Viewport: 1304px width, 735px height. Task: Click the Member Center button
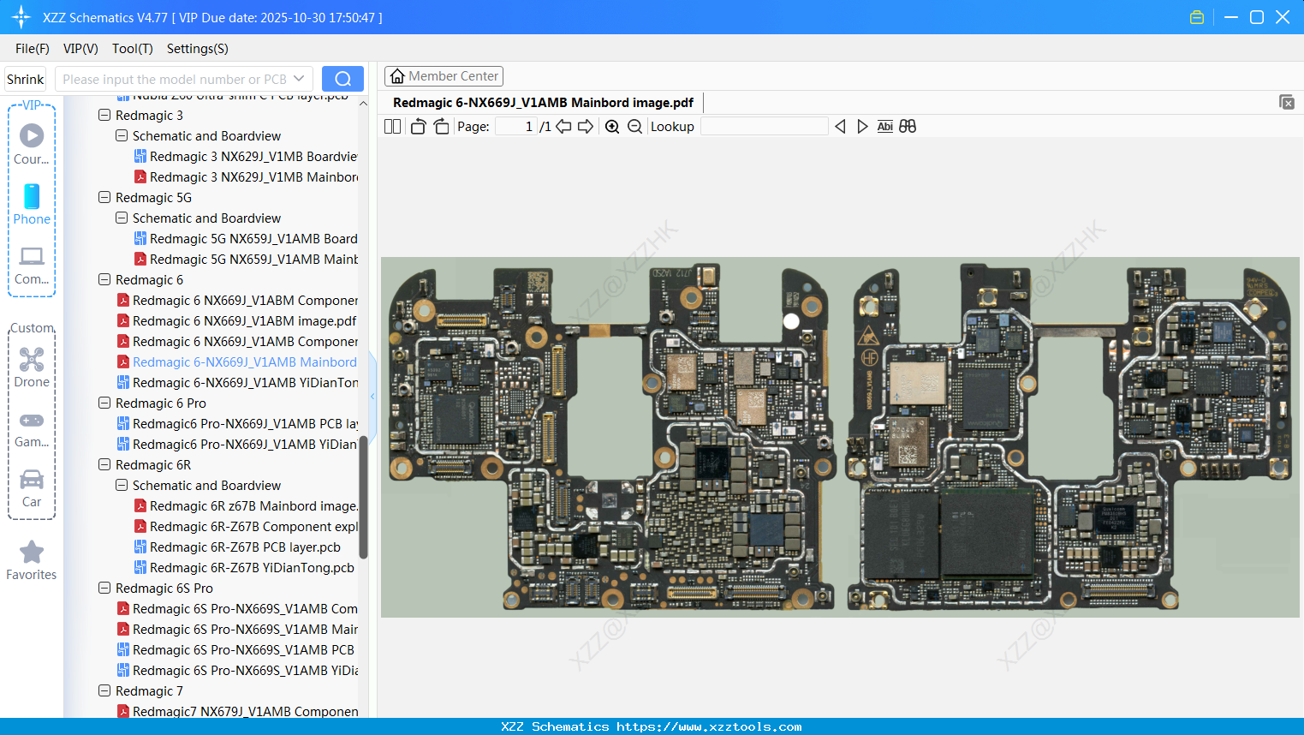click(444, 75)
